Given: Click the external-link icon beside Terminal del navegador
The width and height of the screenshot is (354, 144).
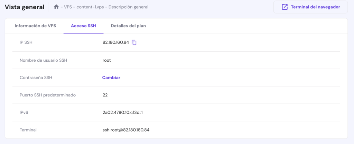Looking at the screenshot, I should (285, 7).
